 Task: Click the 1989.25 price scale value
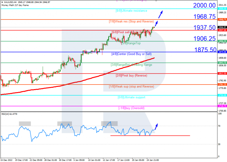click(x=223, y=13)
